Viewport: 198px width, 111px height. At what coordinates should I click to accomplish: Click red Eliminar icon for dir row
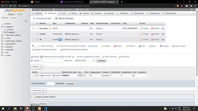coord(152,39)
